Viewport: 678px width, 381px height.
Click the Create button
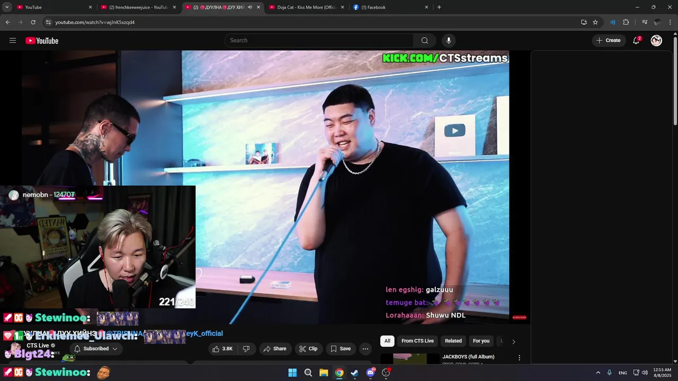(608, 41)
